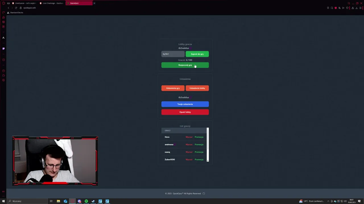Open Task View on the taskbar
Viewport: 364px width, 204px height.
click(x=51, y=201)
